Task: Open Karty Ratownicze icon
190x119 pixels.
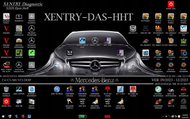Action: click(x=184, y=89)
